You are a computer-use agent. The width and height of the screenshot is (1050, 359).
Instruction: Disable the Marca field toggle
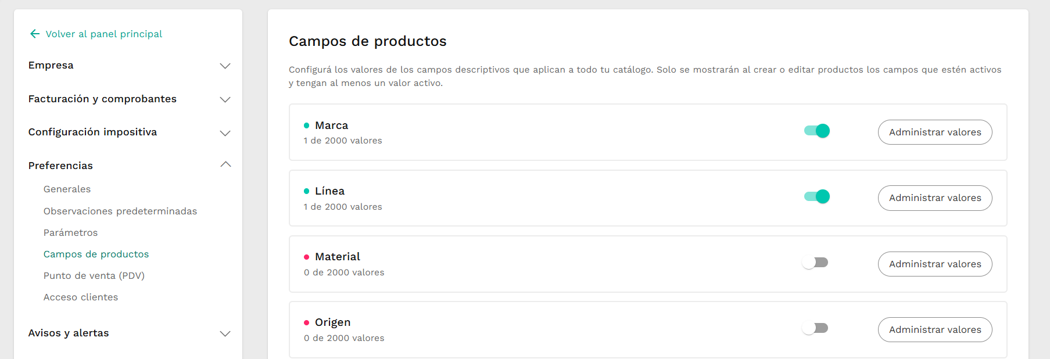pos(816,131)
